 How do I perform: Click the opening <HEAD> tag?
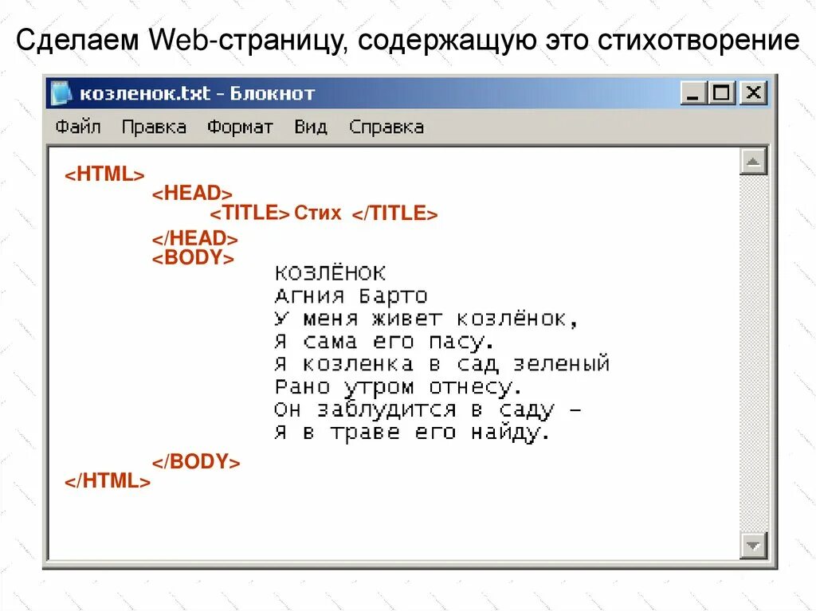click(x=193, y=194)
